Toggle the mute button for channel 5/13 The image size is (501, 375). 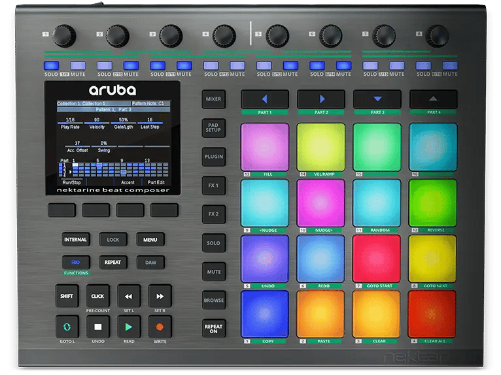tap(290, 66)
